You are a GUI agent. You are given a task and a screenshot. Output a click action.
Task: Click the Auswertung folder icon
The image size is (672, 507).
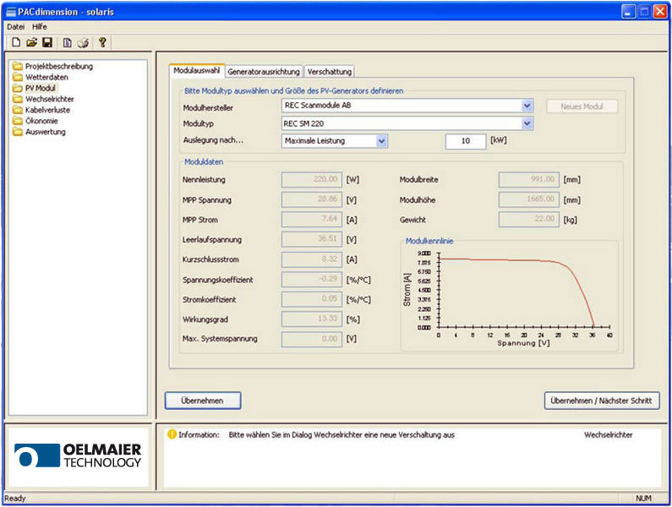[x=18, y=132]
